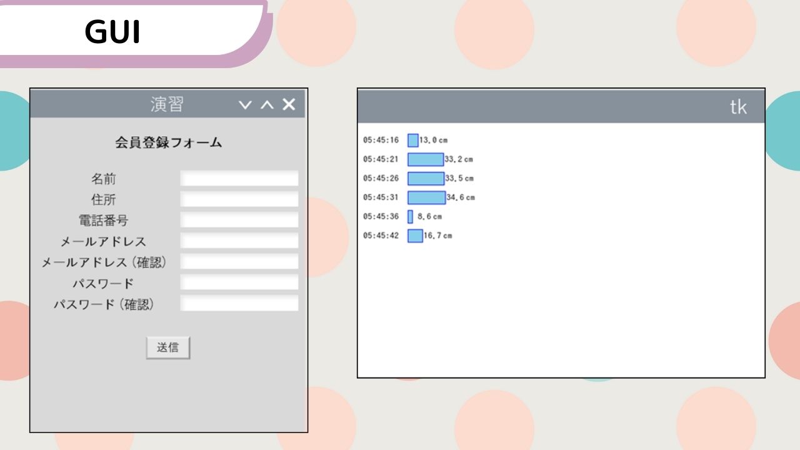This screenshot has height=450, width=800.
Task: Click the GUI heading banner text
Action: (112, 31)
